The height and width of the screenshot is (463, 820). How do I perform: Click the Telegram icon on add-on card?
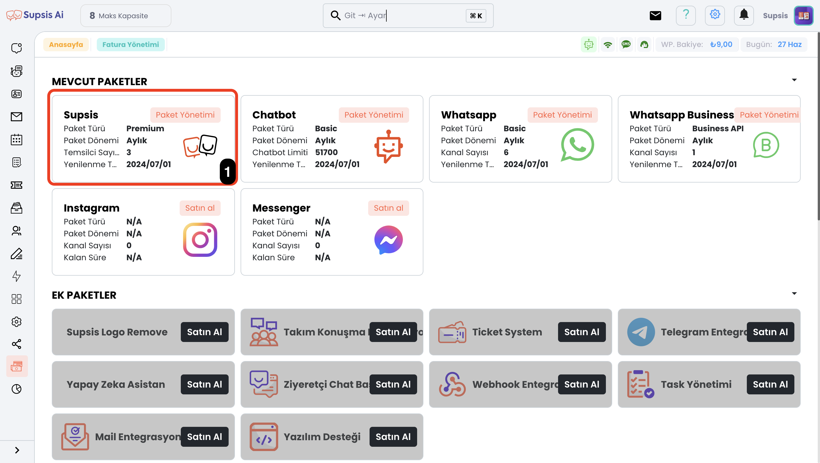point(641,332)
